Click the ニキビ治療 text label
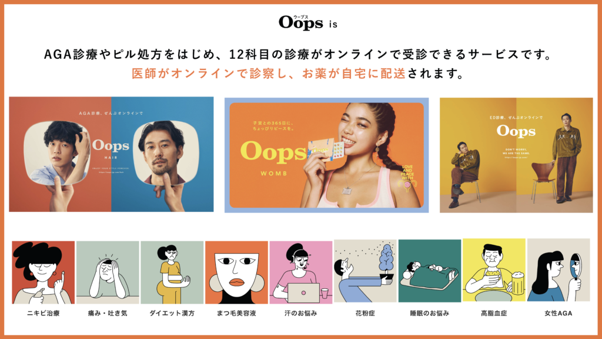This screenshot has width=602, height=339. pos(44,313)
